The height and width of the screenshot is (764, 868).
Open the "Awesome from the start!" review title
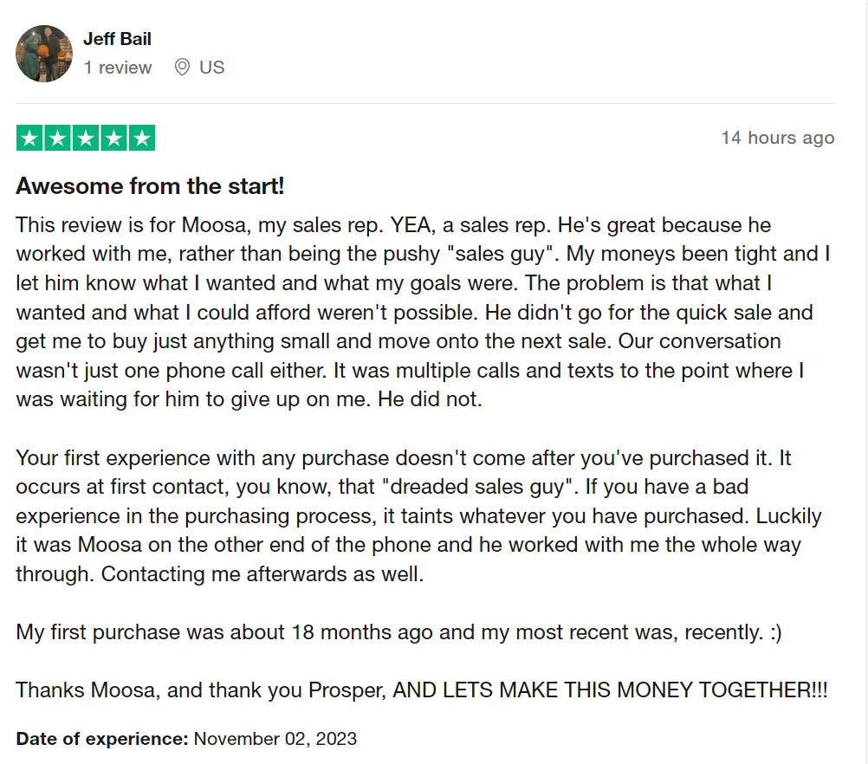click(x=150, y=185)
